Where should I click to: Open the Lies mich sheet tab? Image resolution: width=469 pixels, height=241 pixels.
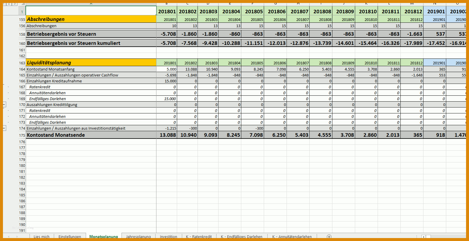(41, 237)
